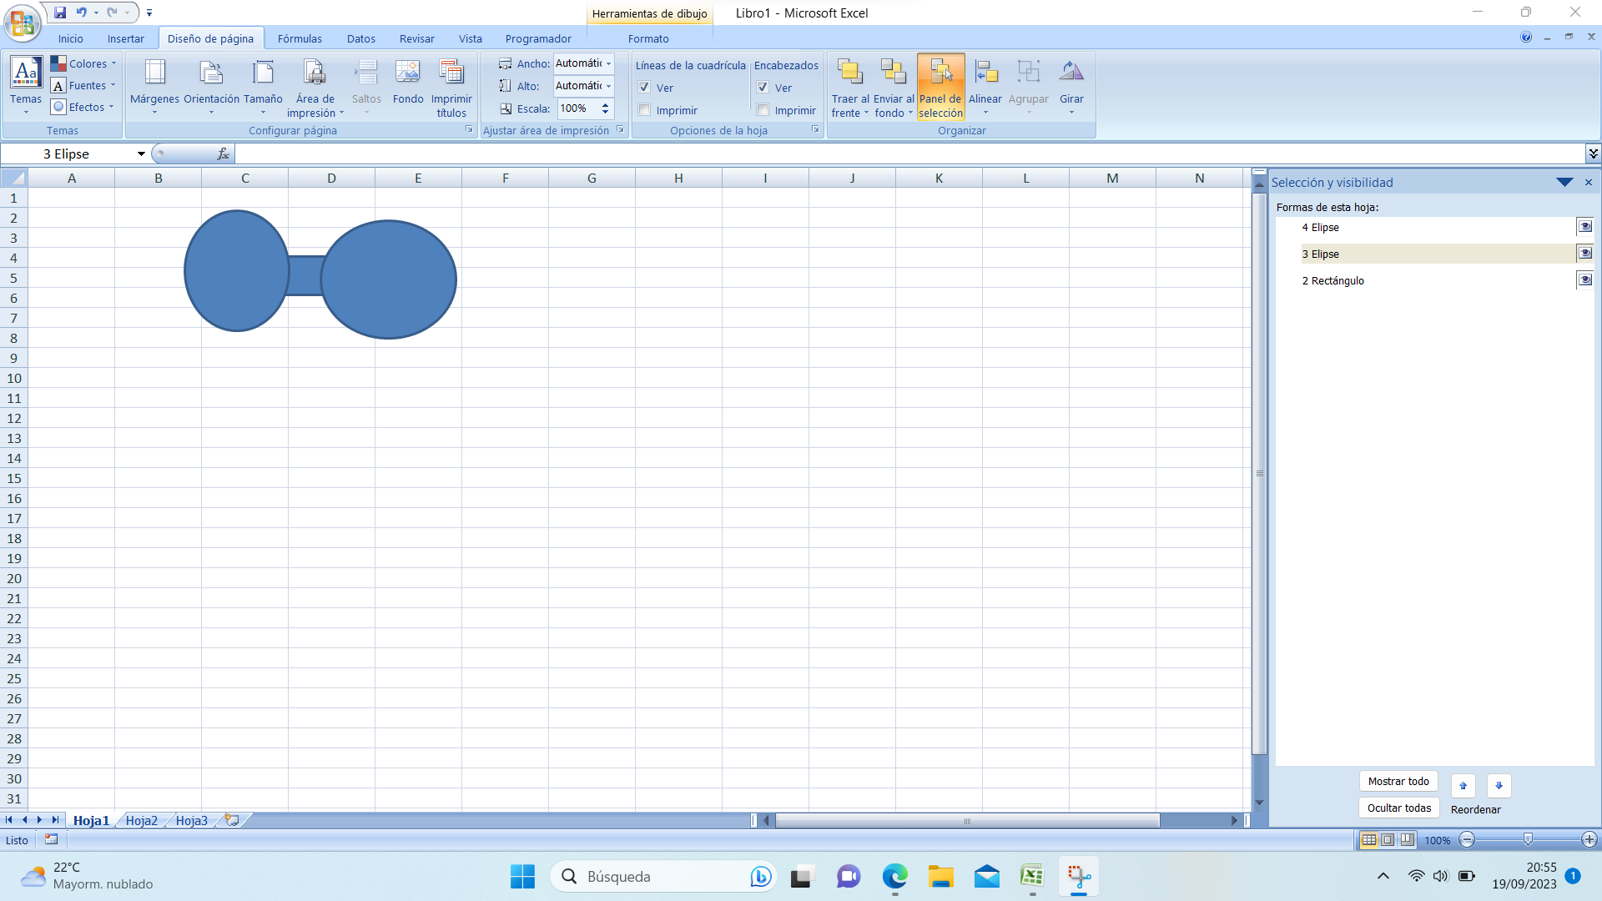
Task: Enable Imprimir under Encabezados
Action: click(x=763, y=110)
